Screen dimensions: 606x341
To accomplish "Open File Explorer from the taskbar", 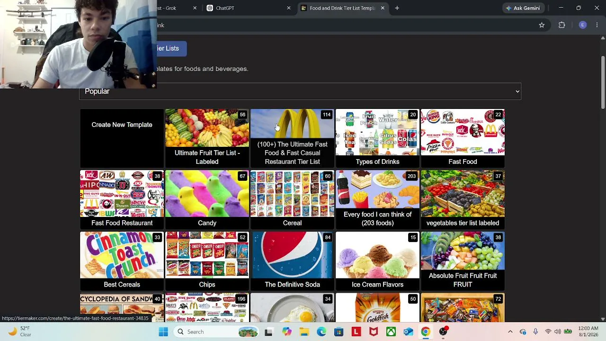I will pos(304,332).
